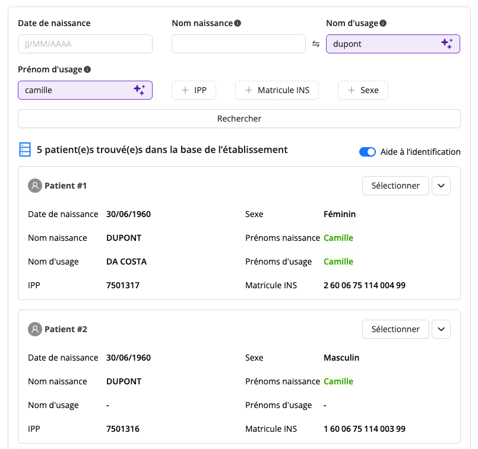Add the IPP search criterion
The height and width of the screenshot is (449, 478).
pyautogui.click(x=194, y=90)
